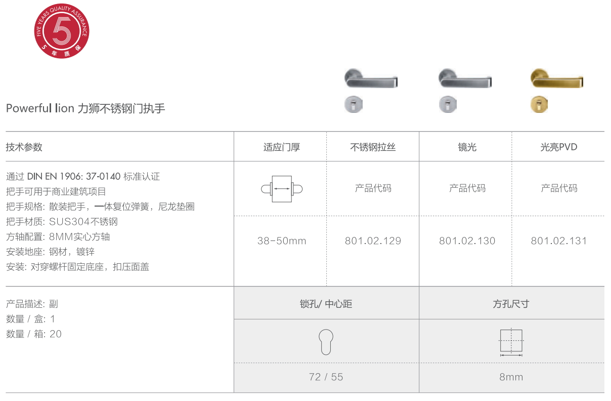Click the keyhole profile cylinder icon
Image resolution: width=611 pixels, height=401 pixels.
tap(326, 341)
